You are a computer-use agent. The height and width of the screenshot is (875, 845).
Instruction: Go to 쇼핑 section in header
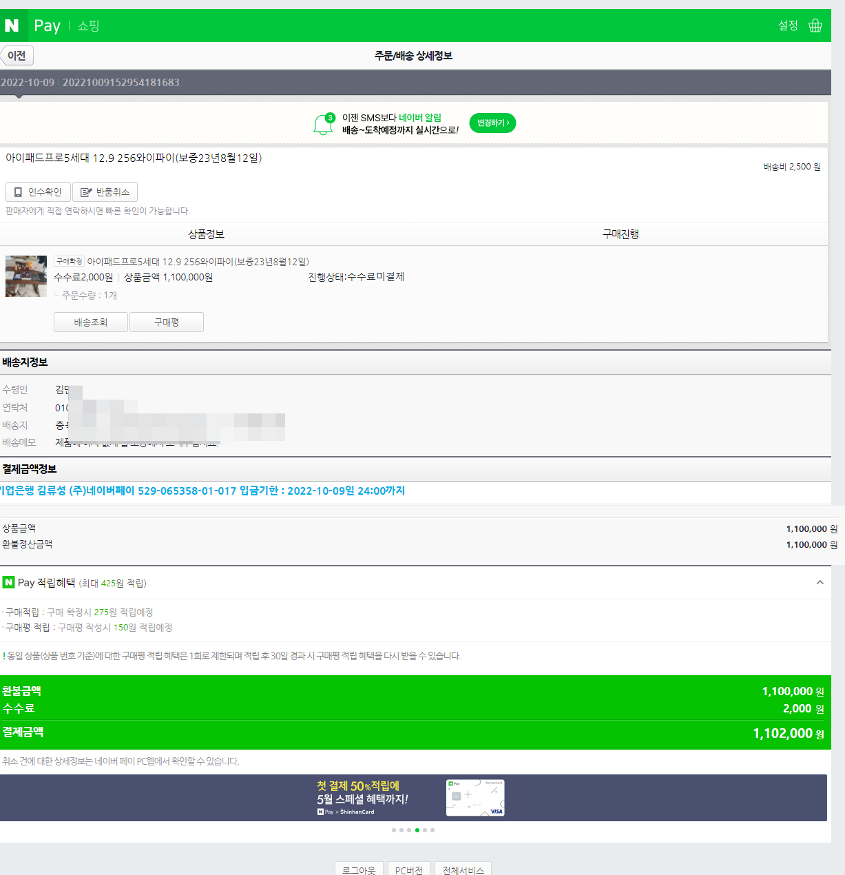coord(88,26)
